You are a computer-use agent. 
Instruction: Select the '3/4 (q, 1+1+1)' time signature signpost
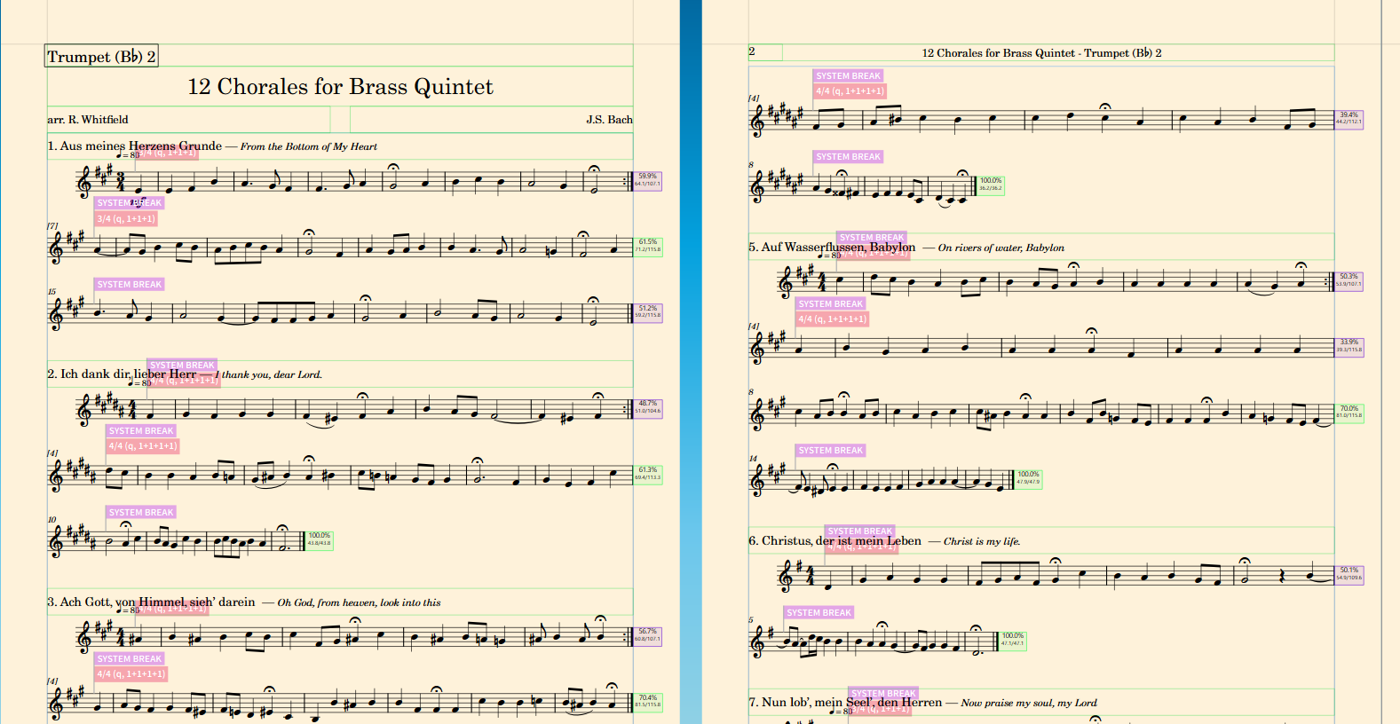click(x=126, y=218)
